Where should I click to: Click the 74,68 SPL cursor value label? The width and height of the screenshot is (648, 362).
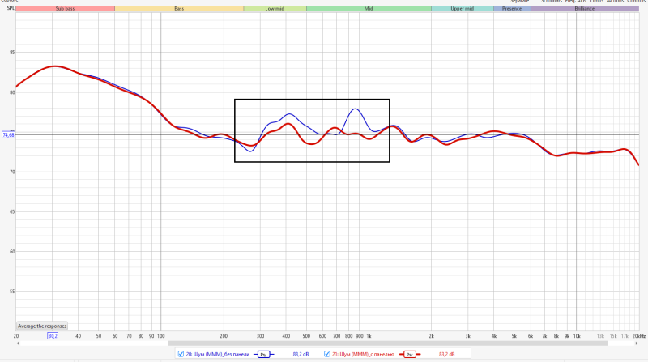tap(8, 134)
